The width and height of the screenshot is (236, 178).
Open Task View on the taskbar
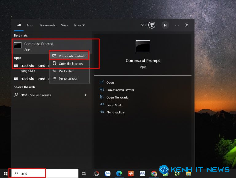point(84,173)
